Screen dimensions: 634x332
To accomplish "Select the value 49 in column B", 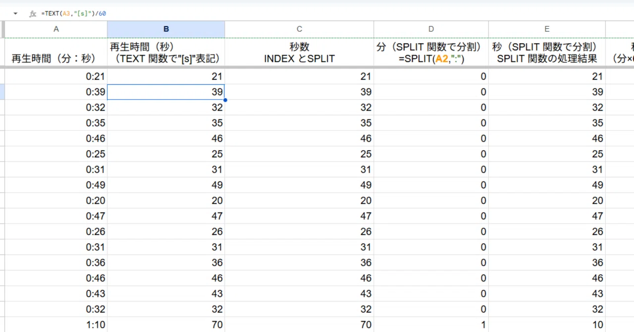I will (166, 185).
